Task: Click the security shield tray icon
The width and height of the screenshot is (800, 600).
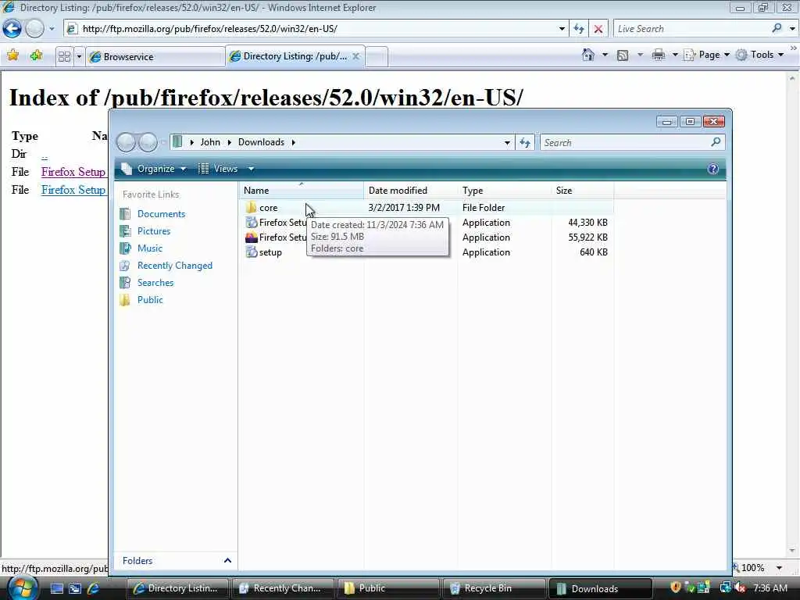Action: pyautogui.click(x=676, y=587)
